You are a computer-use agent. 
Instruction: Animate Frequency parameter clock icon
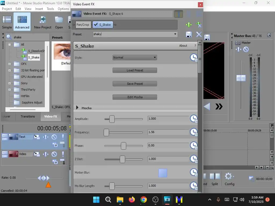(x=194, y=132)
